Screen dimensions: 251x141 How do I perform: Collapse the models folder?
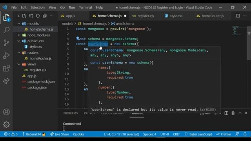pyautogui.click(x=19, y=23)
